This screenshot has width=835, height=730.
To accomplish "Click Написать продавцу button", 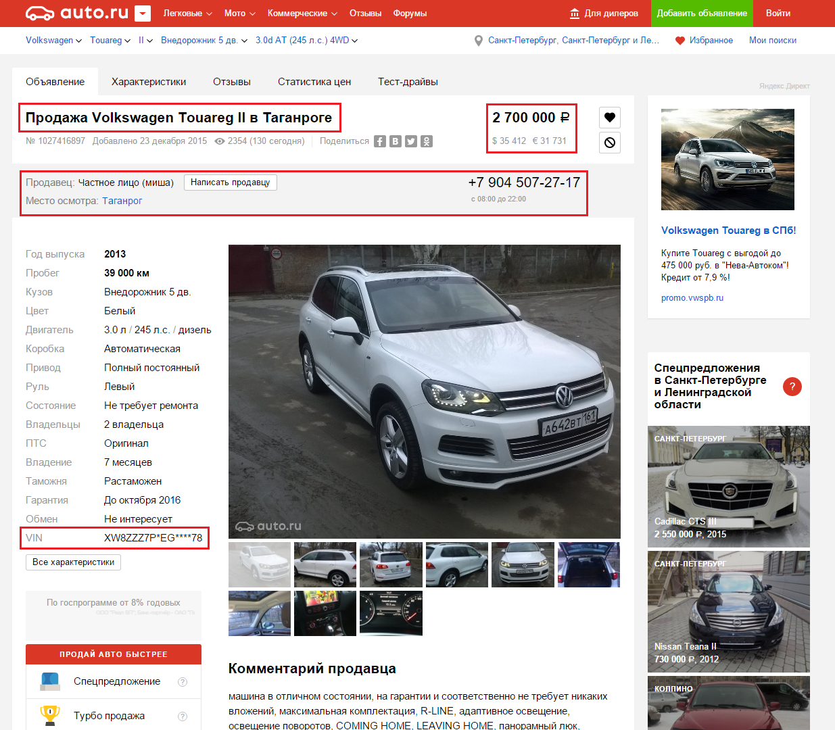I will click(231, 182).
